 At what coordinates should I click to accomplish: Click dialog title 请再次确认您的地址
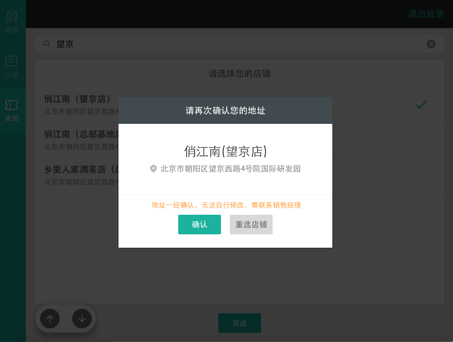coord(225,110)
